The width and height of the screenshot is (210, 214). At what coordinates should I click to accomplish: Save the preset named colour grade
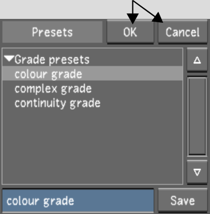point(183,201)
